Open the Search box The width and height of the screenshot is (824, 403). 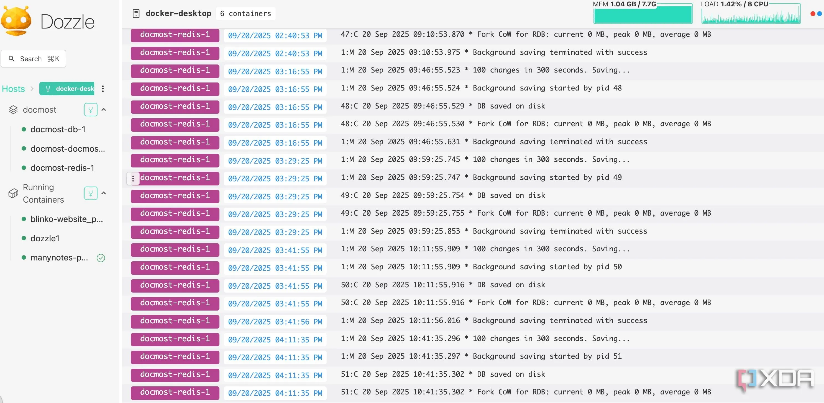33,59
